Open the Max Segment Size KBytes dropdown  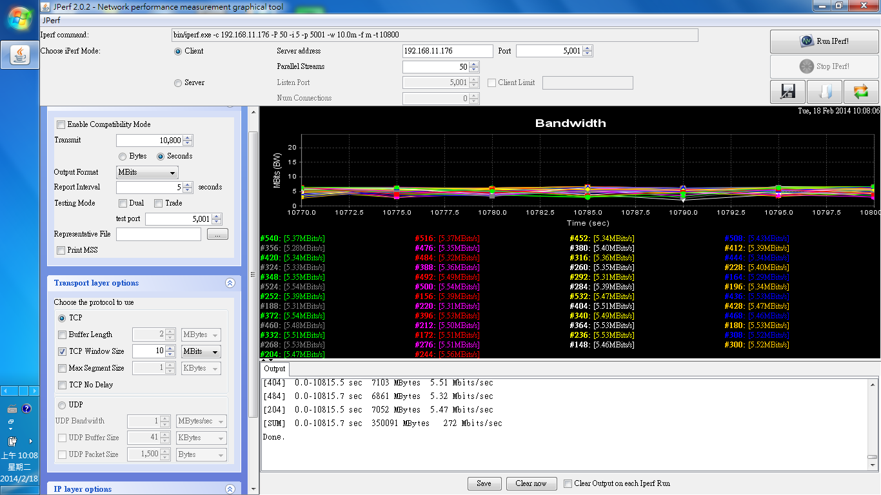click(x=201, y=369)
